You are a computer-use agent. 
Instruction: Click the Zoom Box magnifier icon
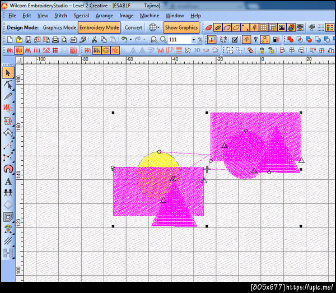(x=164, y=39)
